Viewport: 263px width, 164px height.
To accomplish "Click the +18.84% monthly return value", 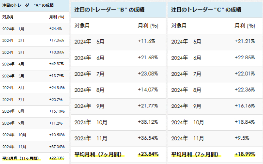I will tap(245, 122).
